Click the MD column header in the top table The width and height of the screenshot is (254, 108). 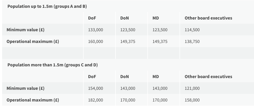[156, 18]
